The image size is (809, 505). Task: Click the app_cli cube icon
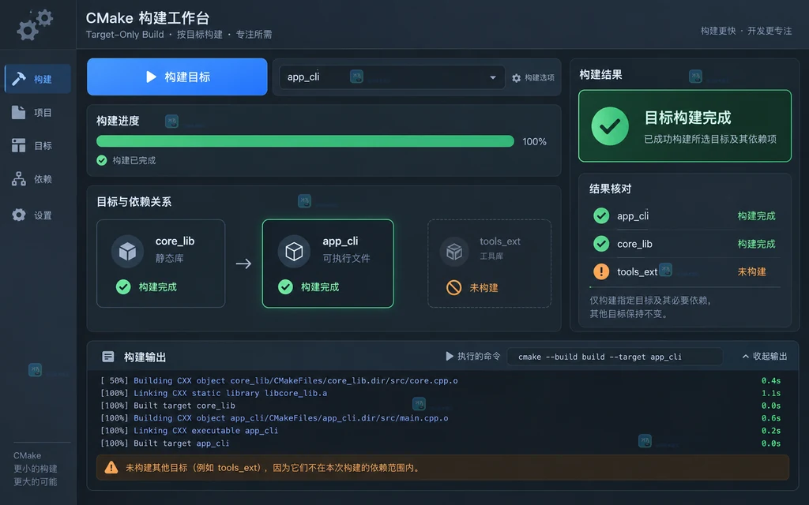(x=294, y=251)
